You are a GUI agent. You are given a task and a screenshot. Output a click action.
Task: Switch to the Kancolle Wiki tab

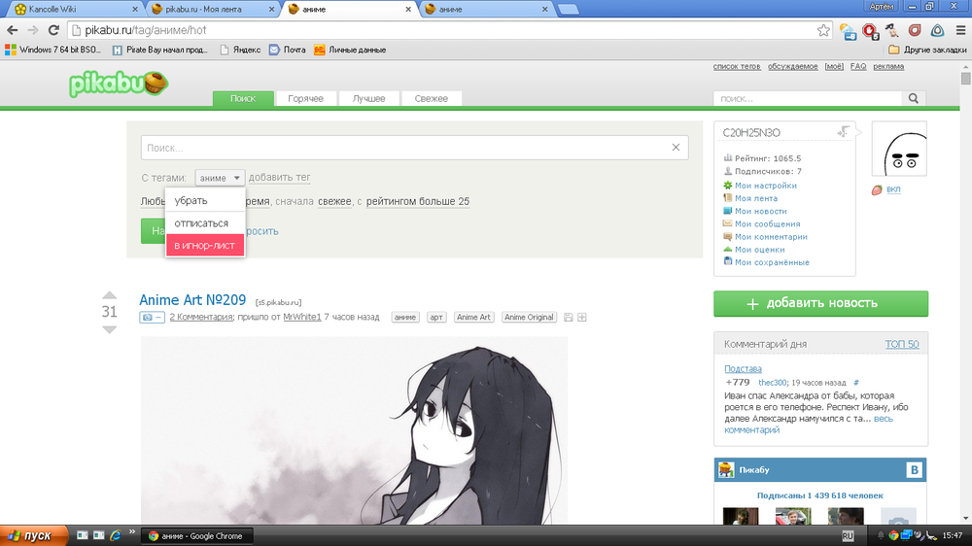[x=75, y=10]
